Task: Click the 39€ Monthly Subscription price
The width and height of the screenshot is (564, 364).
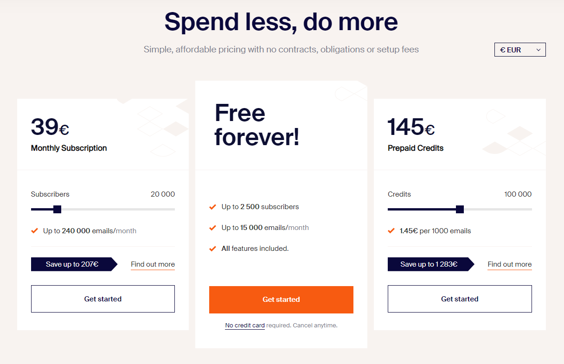Action: (x=50, y=127)
